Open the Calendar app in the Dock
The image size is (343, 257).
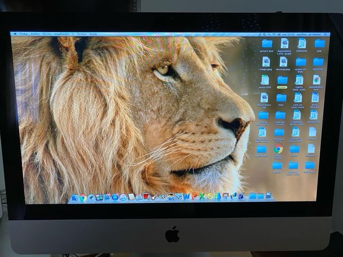click(139, 197)
